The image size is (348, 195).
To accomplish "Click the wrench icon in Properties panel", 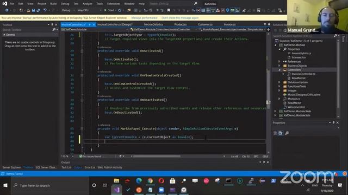I will tap(287, 133).
